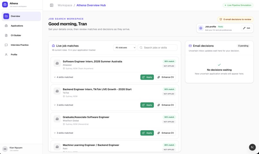The height and width of the screenshot is (154, 259).
Task: Click the 0 pending badge
Action: pos(243,46)
